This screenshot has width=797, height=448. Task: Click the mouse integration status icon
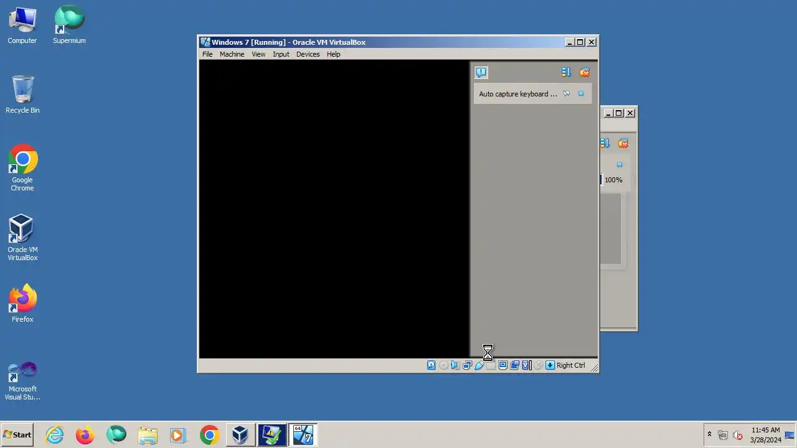538,365
